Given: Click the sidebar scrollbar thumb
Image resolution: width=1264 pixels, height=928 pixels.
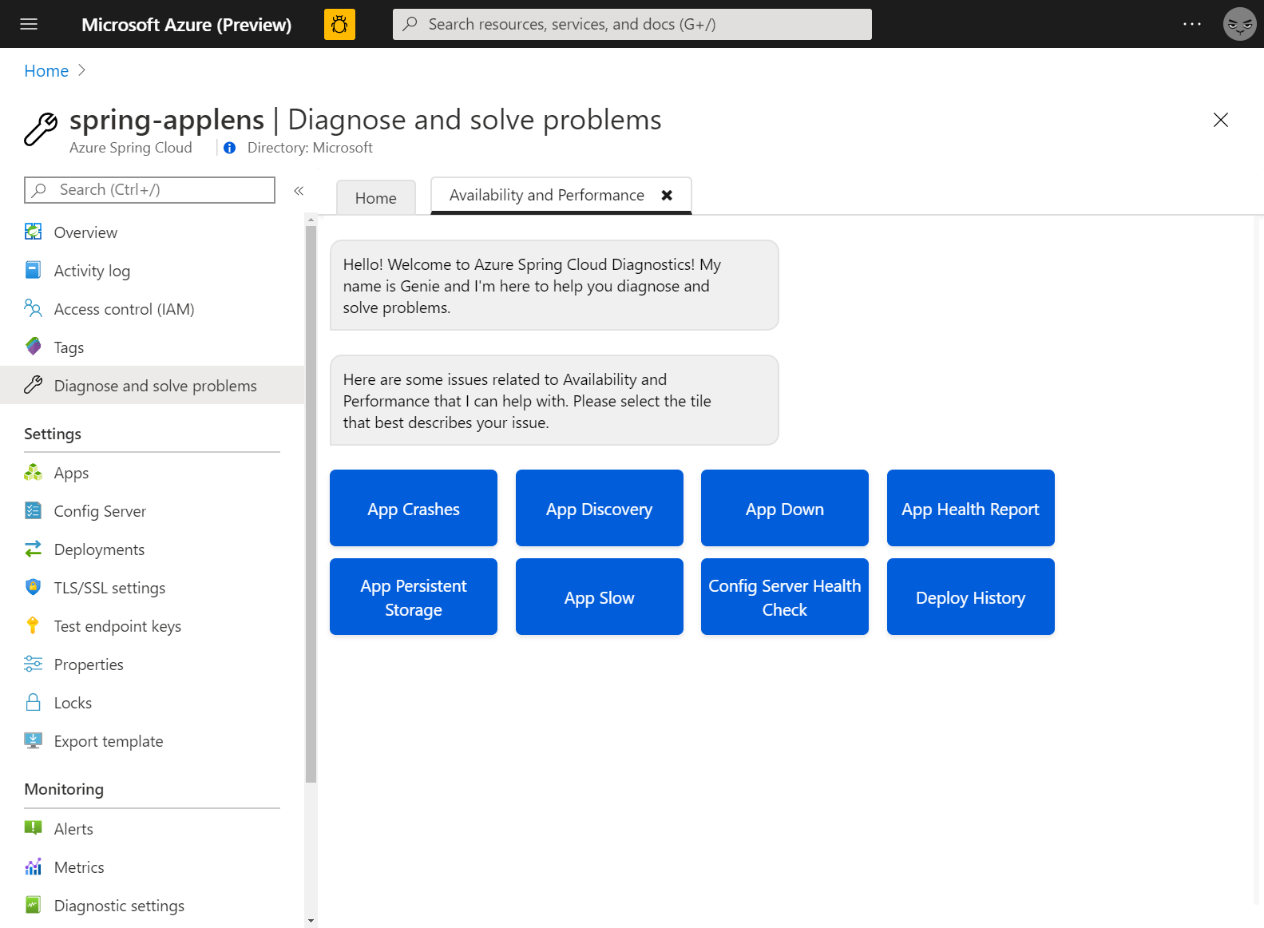Looking at the screenshot, I should (311, 503).
